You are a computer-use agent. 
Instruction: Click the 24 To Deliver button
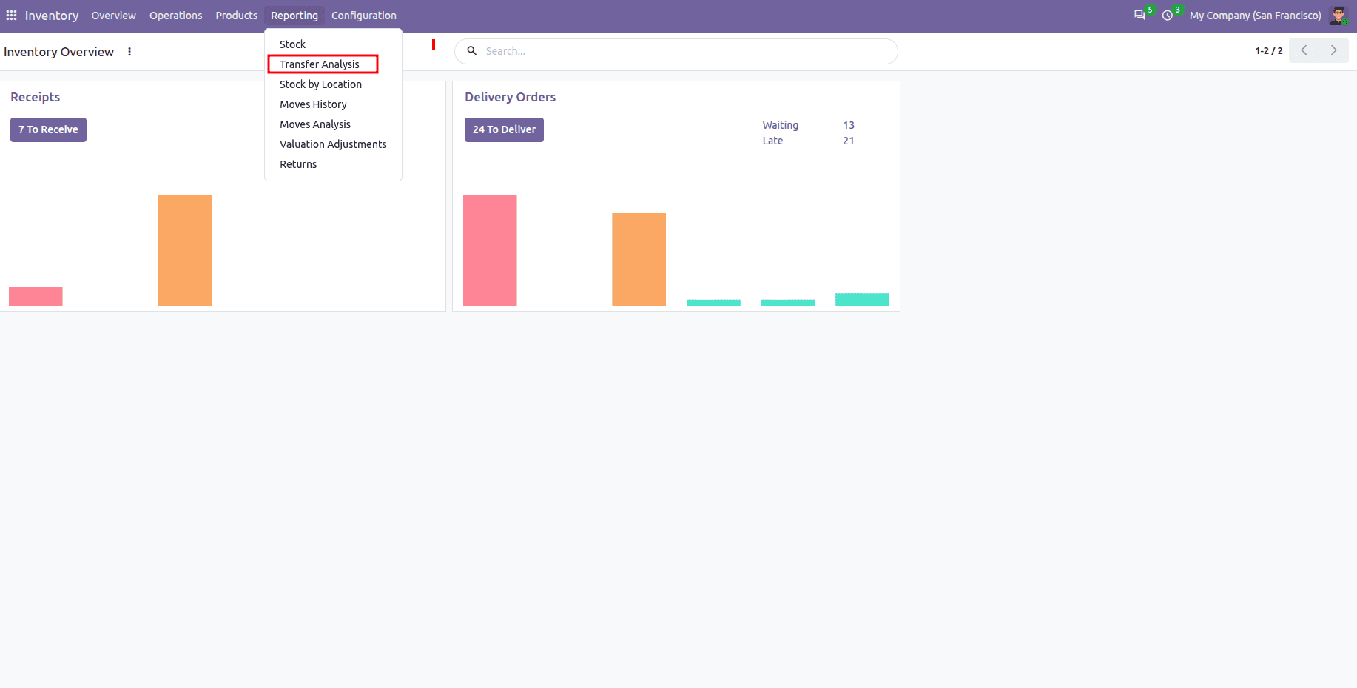coord(504,129)
